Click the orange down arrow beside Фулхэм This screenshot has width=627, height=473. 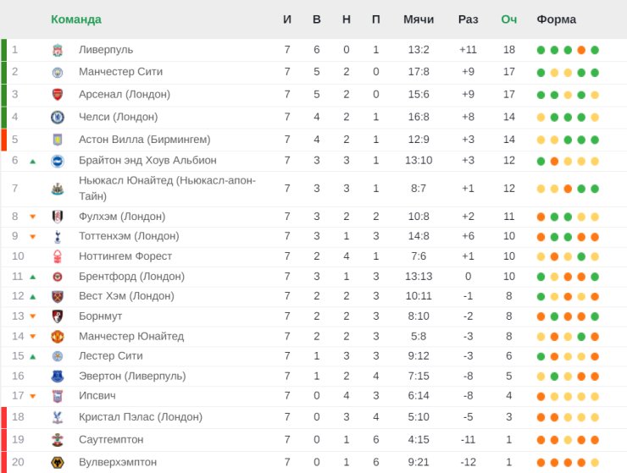33,217
